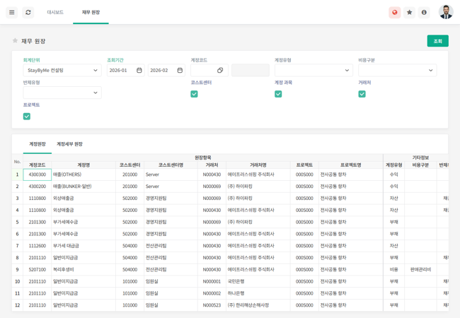Open favorites star in top bar
The image size is (460, 318).
409,12
